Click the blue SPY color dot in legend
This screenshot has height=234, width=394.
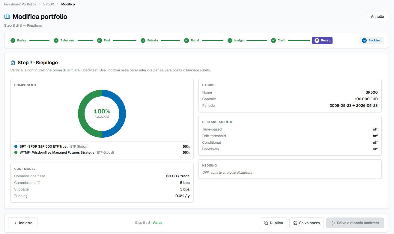pyautogui.click(x=16, y=146)
